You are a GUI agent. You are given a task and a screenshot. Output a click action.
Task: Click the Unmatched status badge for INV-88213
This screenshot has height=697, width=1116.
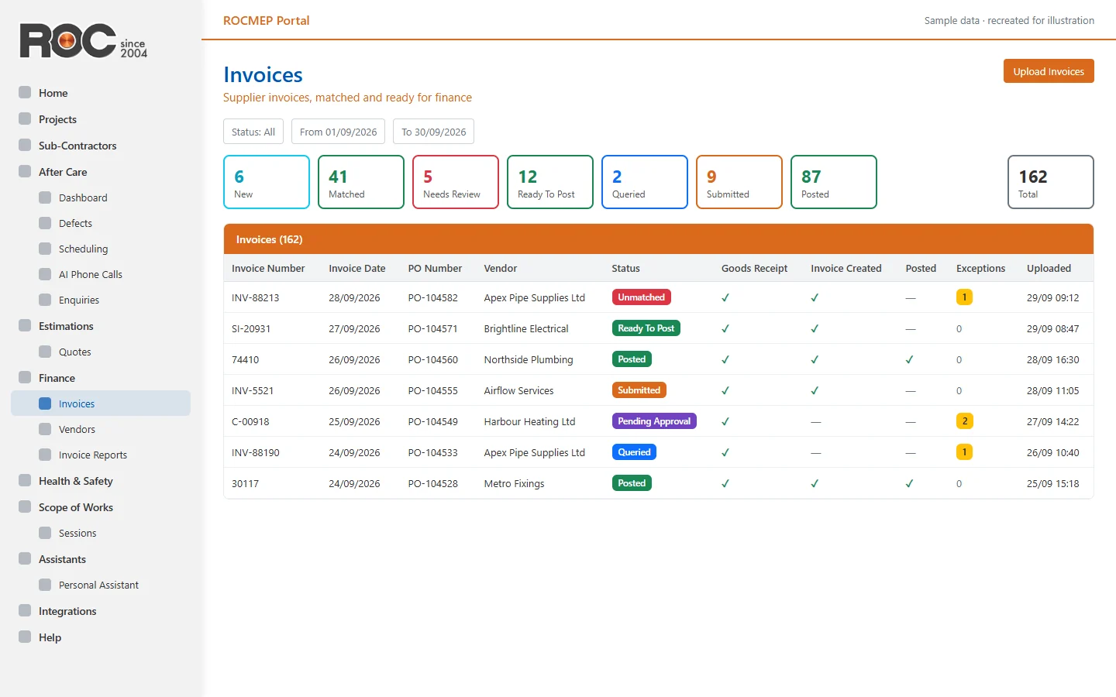[641, 297]
